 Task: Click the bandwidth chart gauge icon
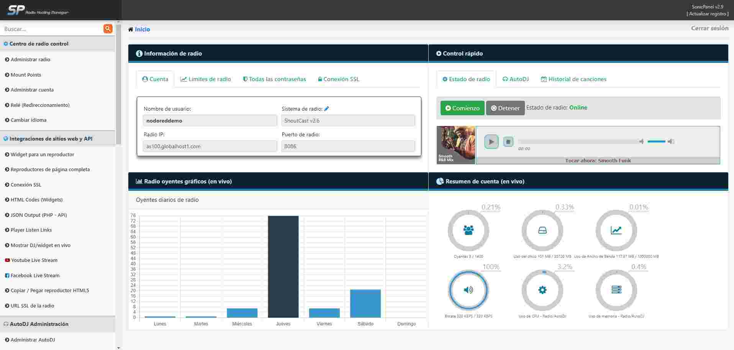pyautogui.click(x=616, y=231)
